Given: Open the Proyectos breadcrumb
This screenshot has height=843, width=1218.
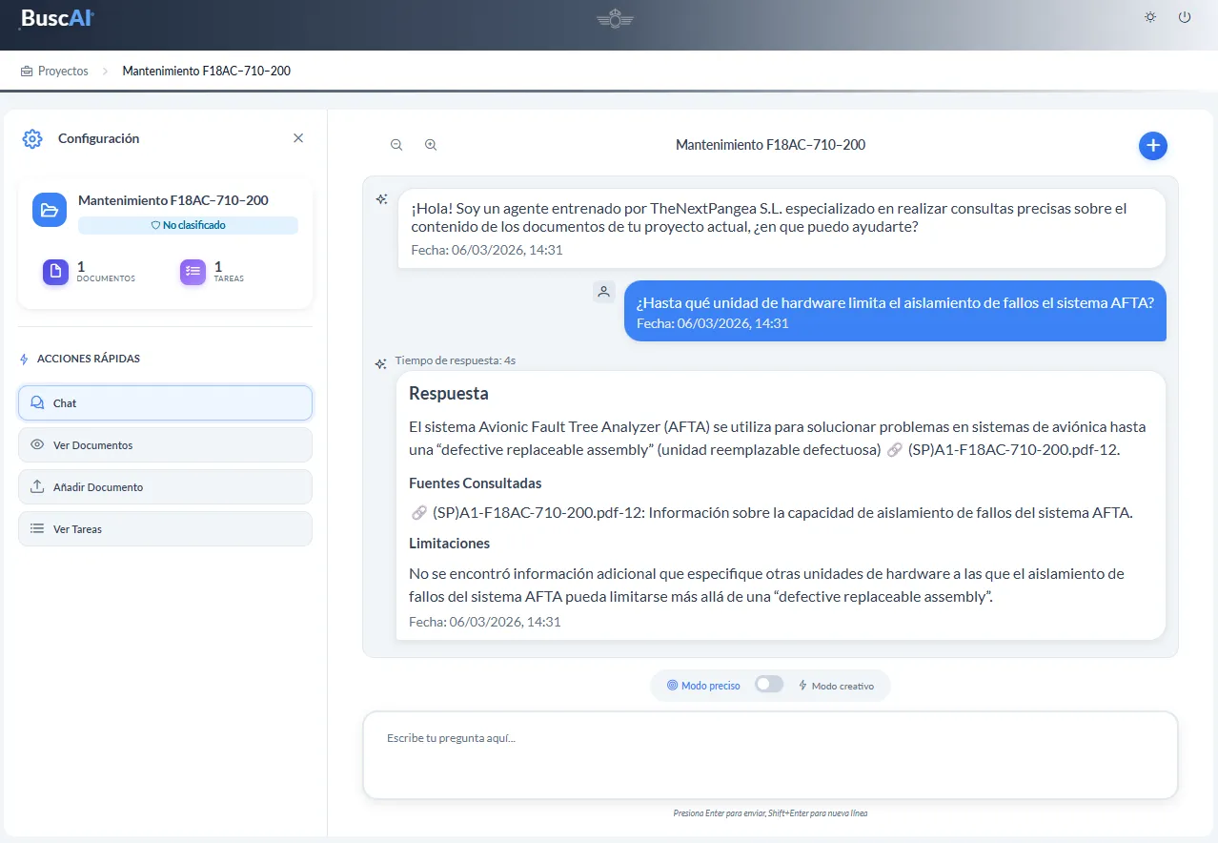Looking at the screenshot, I should pyautogui.click(x=64, y=71).
